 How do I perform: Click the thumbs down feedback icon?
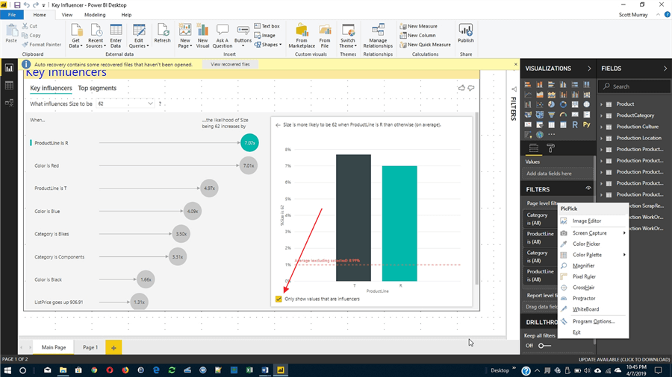[471, 88]
